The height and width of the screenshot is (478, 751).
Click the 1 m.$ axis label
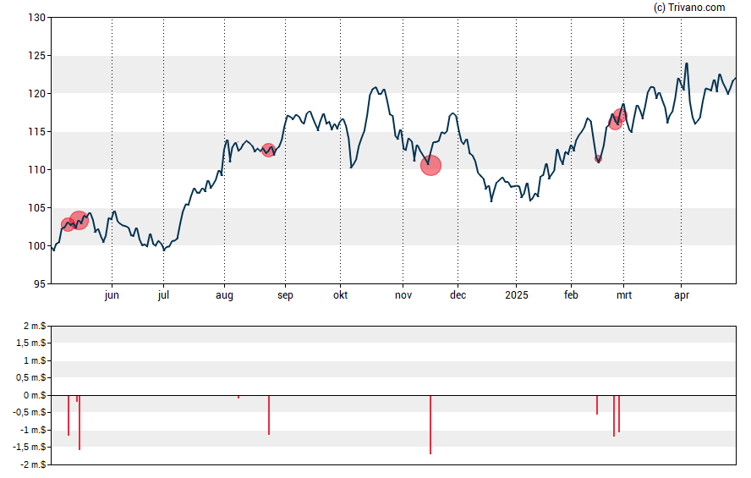[x=35, y=360]
